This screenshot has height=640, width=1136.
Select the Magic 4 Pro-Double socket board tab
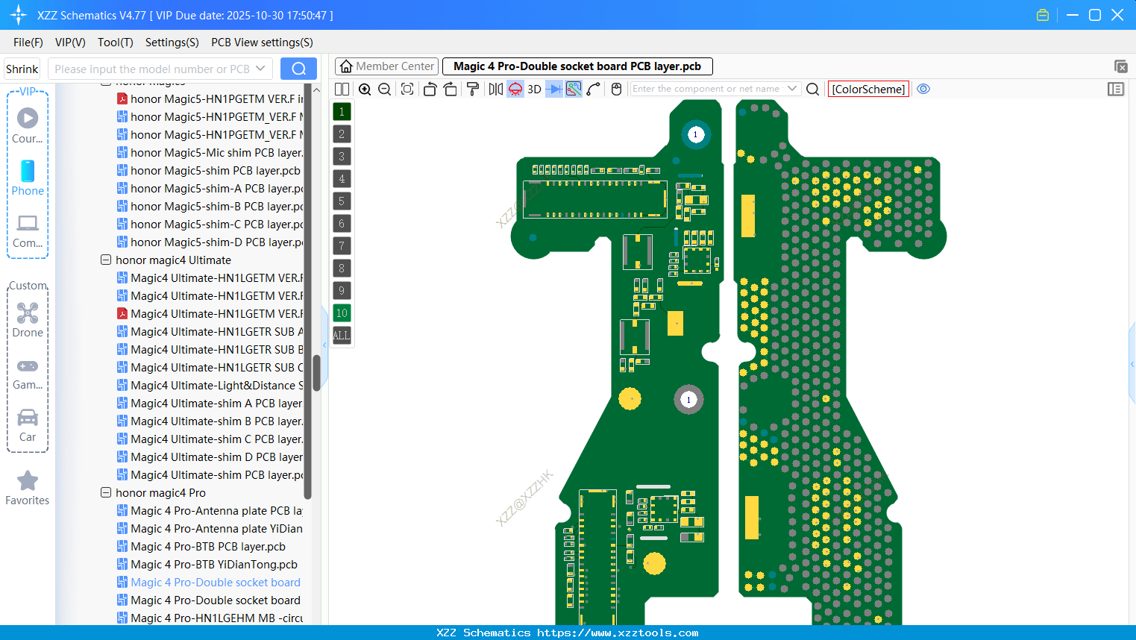(577, 66)
